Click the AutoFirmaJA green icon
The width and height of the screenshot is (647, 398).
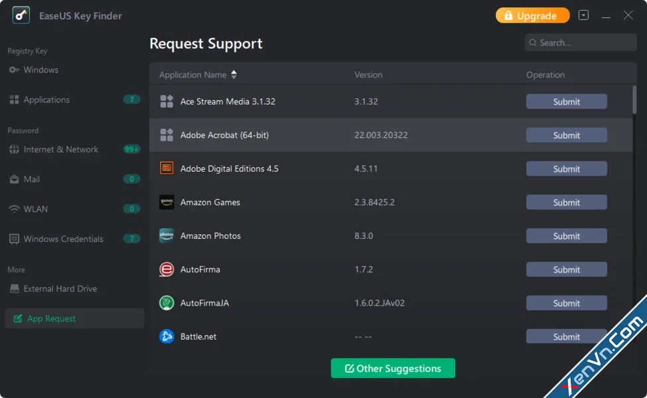(x=167, y=302)
